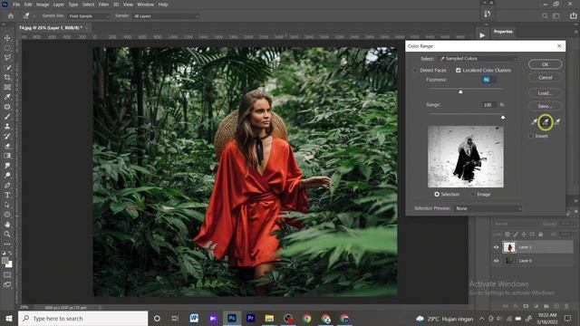Open the workspace switcher dropdown icon
The image size is (580, 326).
pyautogui.click(x=556, y=16)
